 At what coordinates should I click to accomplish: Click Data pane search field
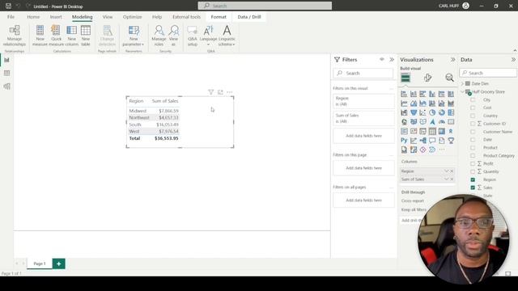click(488, 73)
